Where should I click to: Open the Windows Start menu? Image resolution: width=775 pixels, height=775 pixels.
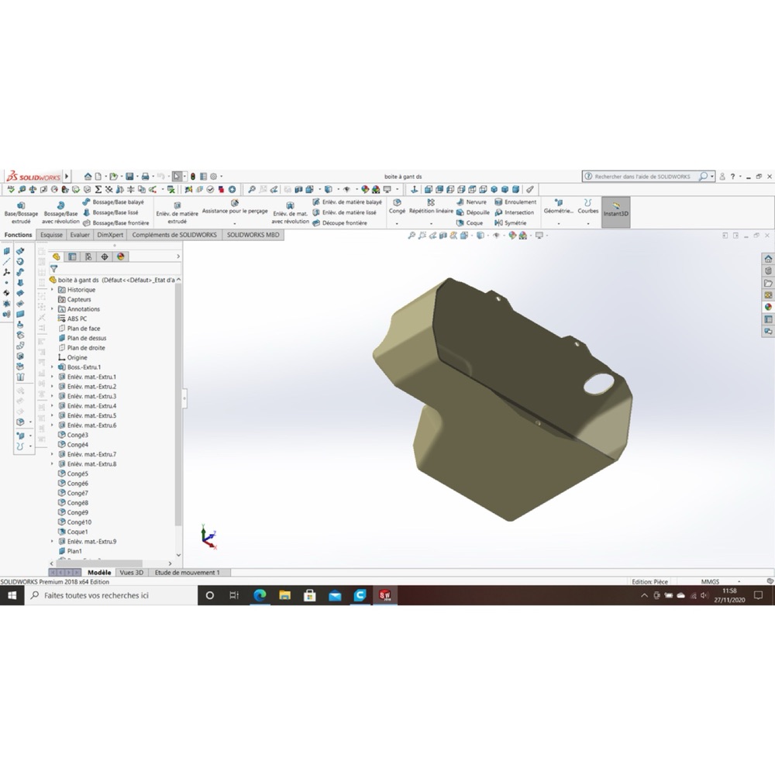[12, 595]
